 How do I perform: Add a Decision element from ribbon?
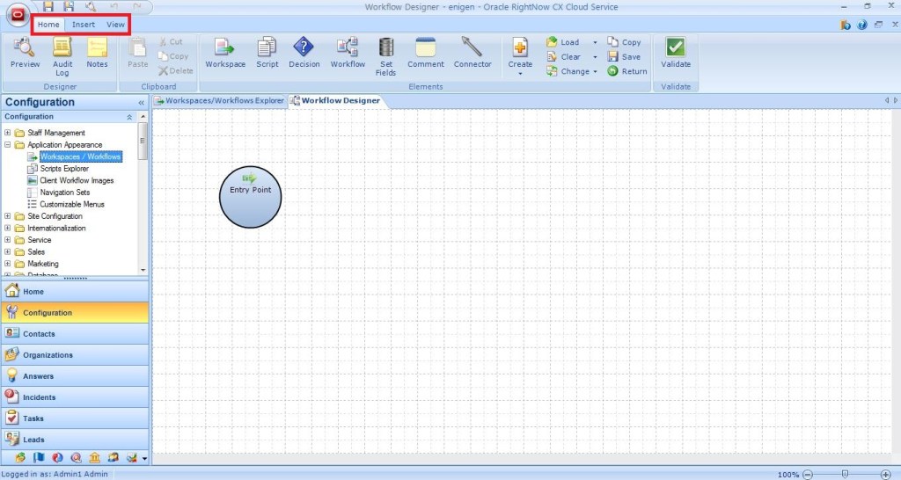pos(304,47)
